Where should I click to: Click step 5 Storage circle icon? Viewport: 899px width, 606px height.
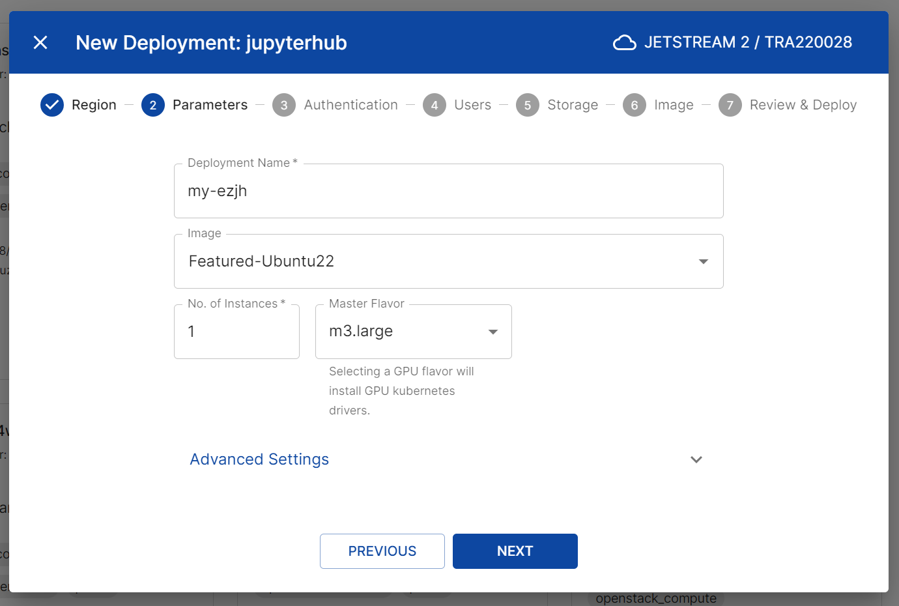click(528, 105)
